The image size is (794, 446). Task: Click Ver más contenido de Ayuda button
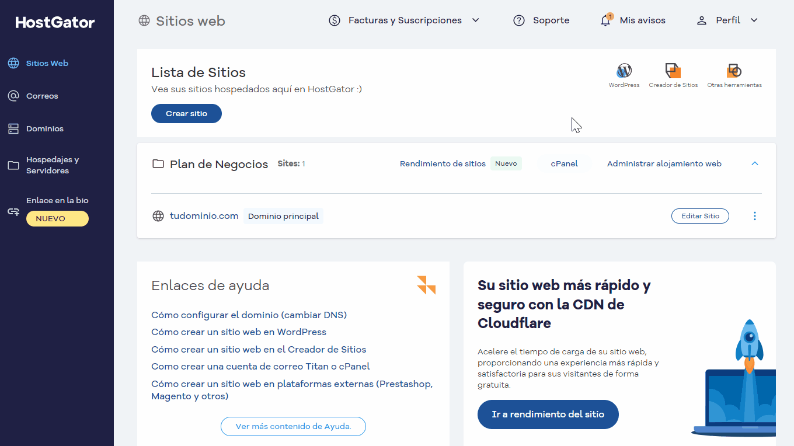(293, 427)
